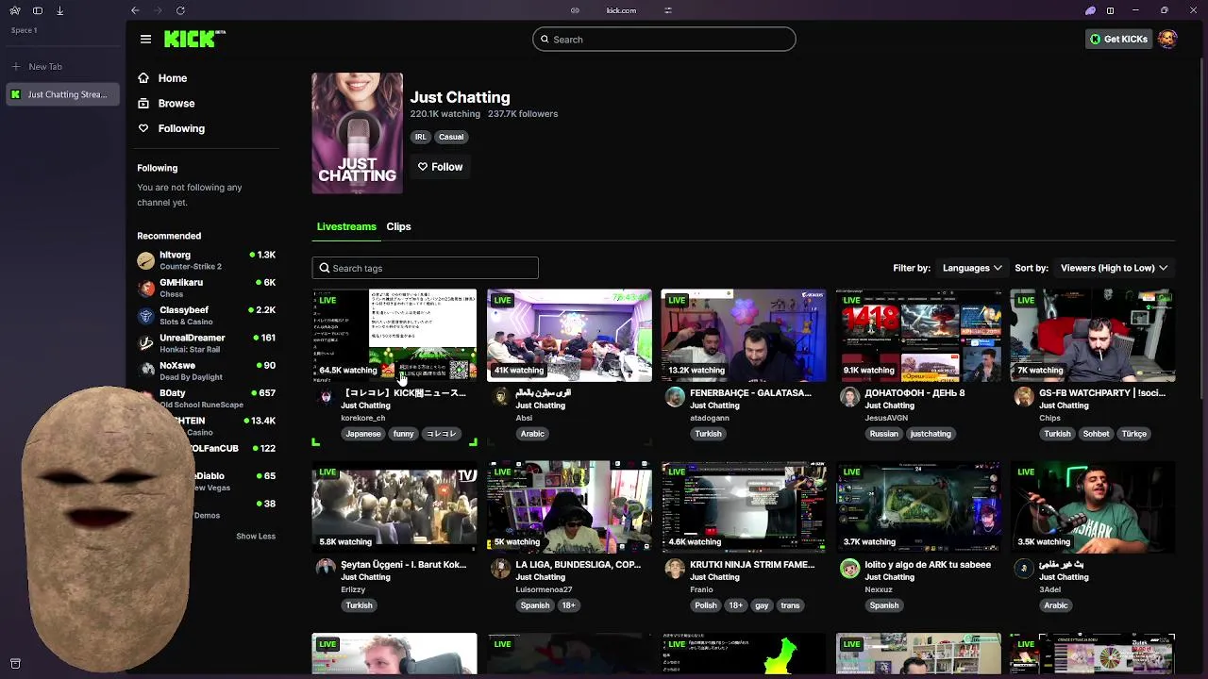
Task: Follow the Just Chatting category
Action: 440,167
